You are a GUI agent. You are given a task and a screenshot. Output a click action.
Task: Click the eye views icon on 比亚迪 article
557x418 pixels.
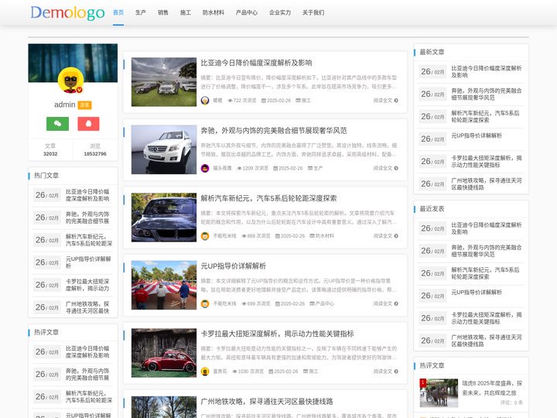230,101
